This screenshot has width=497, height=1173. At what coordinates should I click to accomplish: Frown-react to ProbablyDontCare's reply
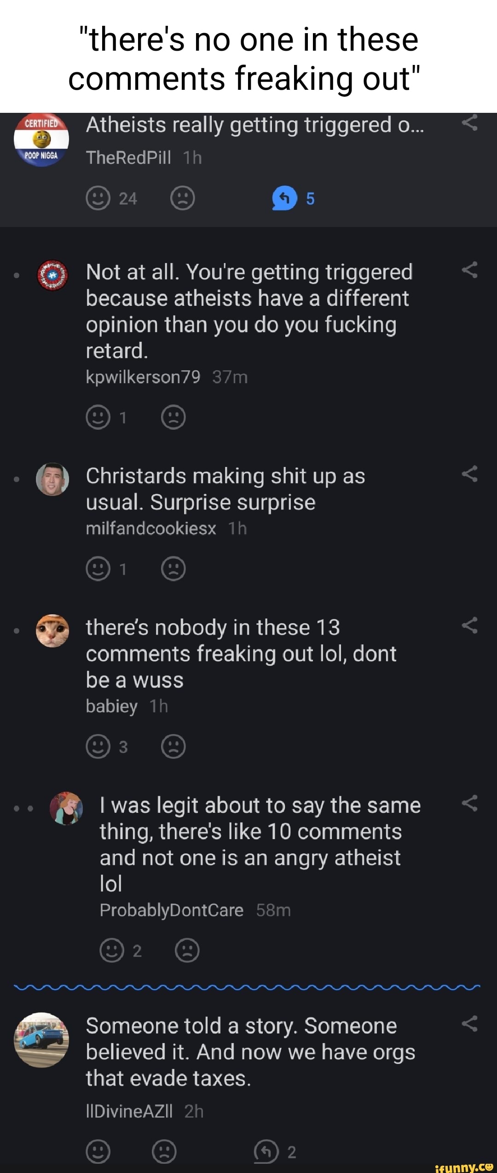point(187,950)
